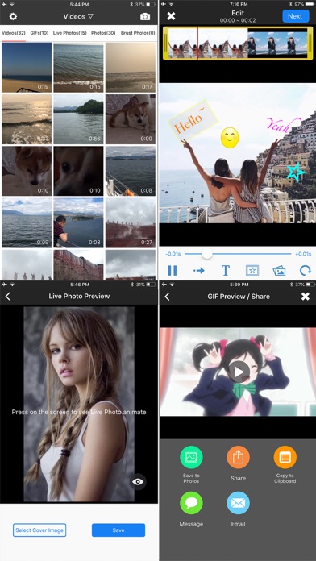Open the orange Share icon
Image resolution: width=316 pixels, height=561 pixels.
pos(238,457)
